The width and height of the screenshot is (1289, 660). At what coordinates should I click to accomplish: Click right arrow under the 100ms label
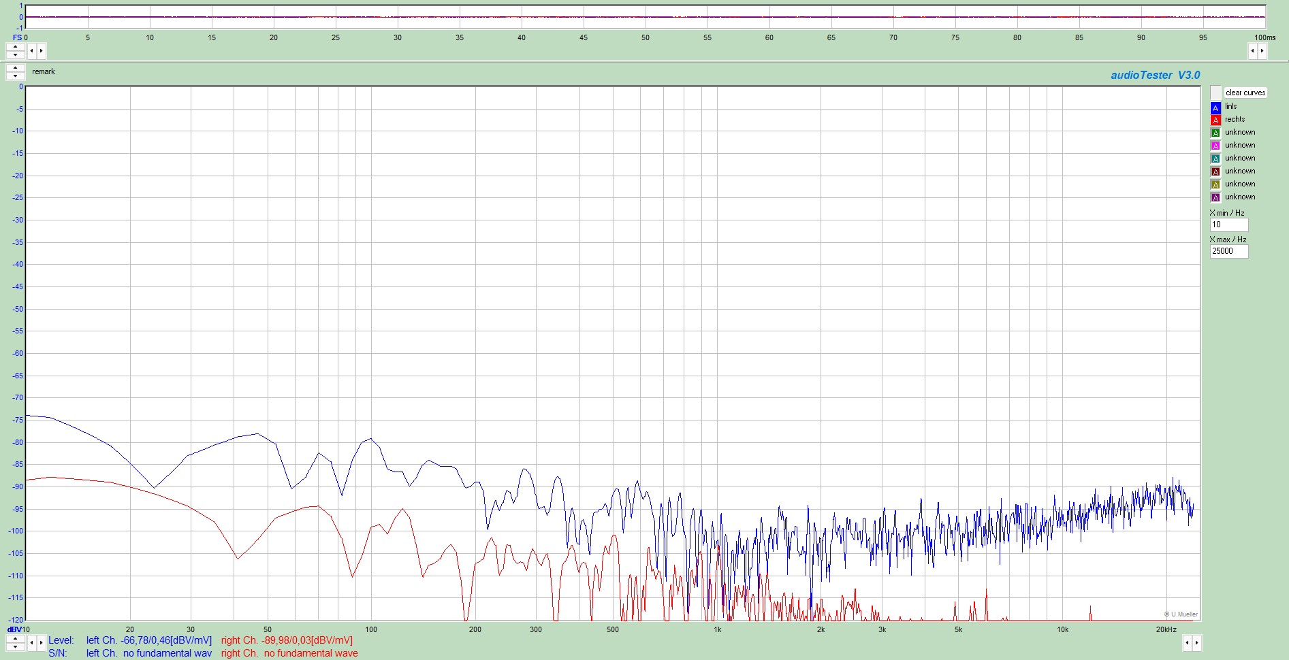click(1262, 51)
